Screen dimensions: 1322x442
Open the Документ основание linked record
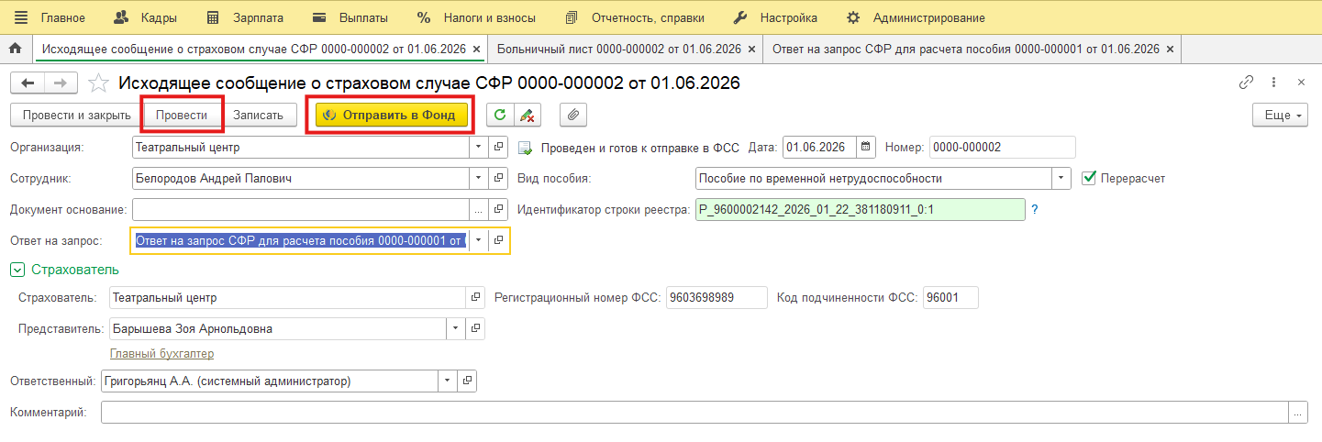(x=500, y=209)
